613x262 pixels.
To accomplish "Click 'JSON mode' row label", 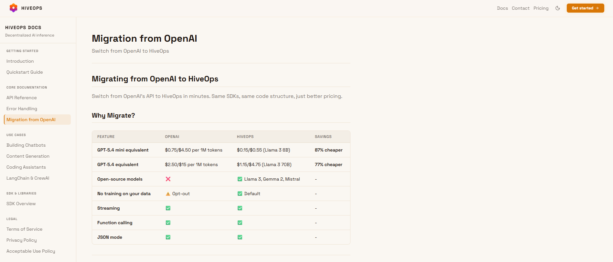I will pos(110,237).
